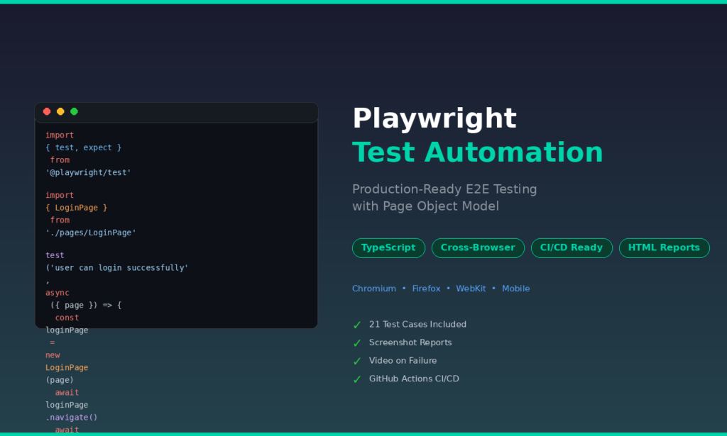Click 'with Page Object Model' subtitle line
Viewport: 727px width, 436px height.
point(426,206)
